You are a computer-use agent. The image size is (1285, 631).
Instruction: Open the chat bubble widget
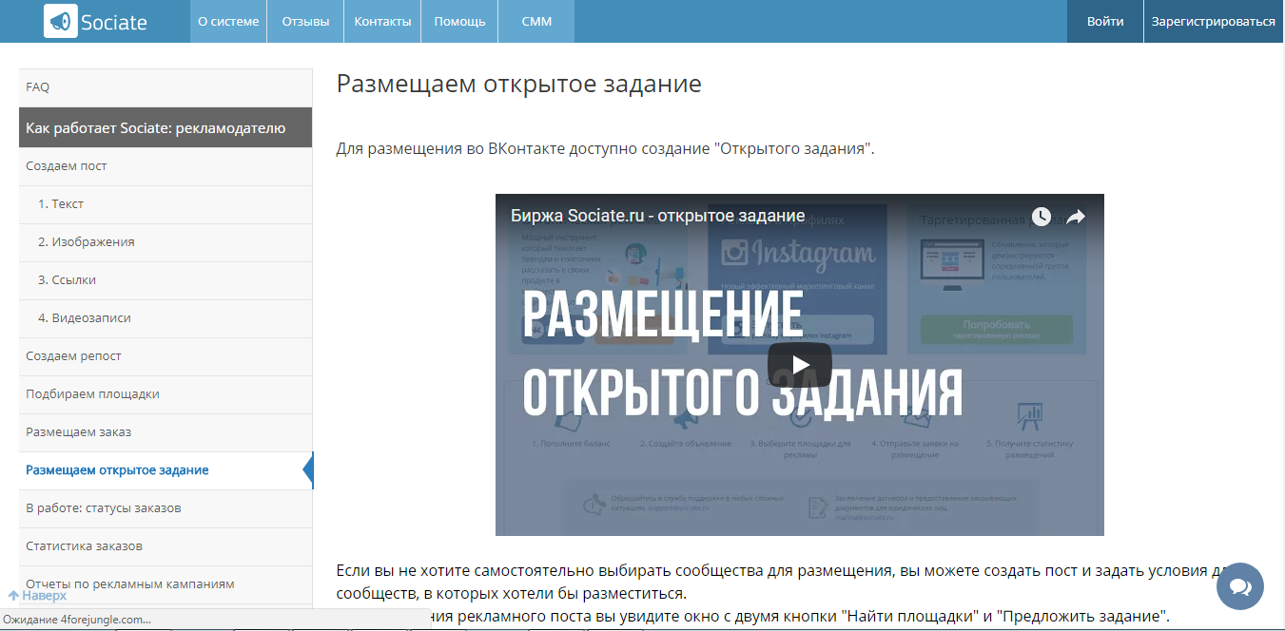pyautogui.click(x=1239, y=586)
